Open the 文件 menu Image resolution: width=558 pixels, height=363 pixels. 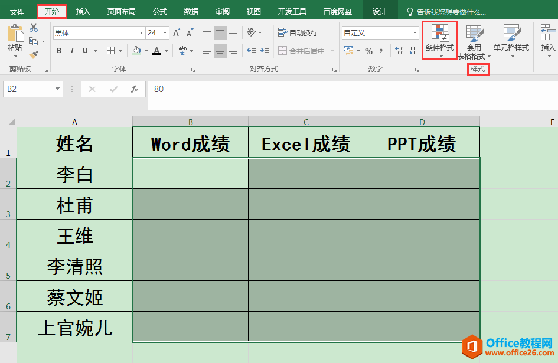click(17, 12)
